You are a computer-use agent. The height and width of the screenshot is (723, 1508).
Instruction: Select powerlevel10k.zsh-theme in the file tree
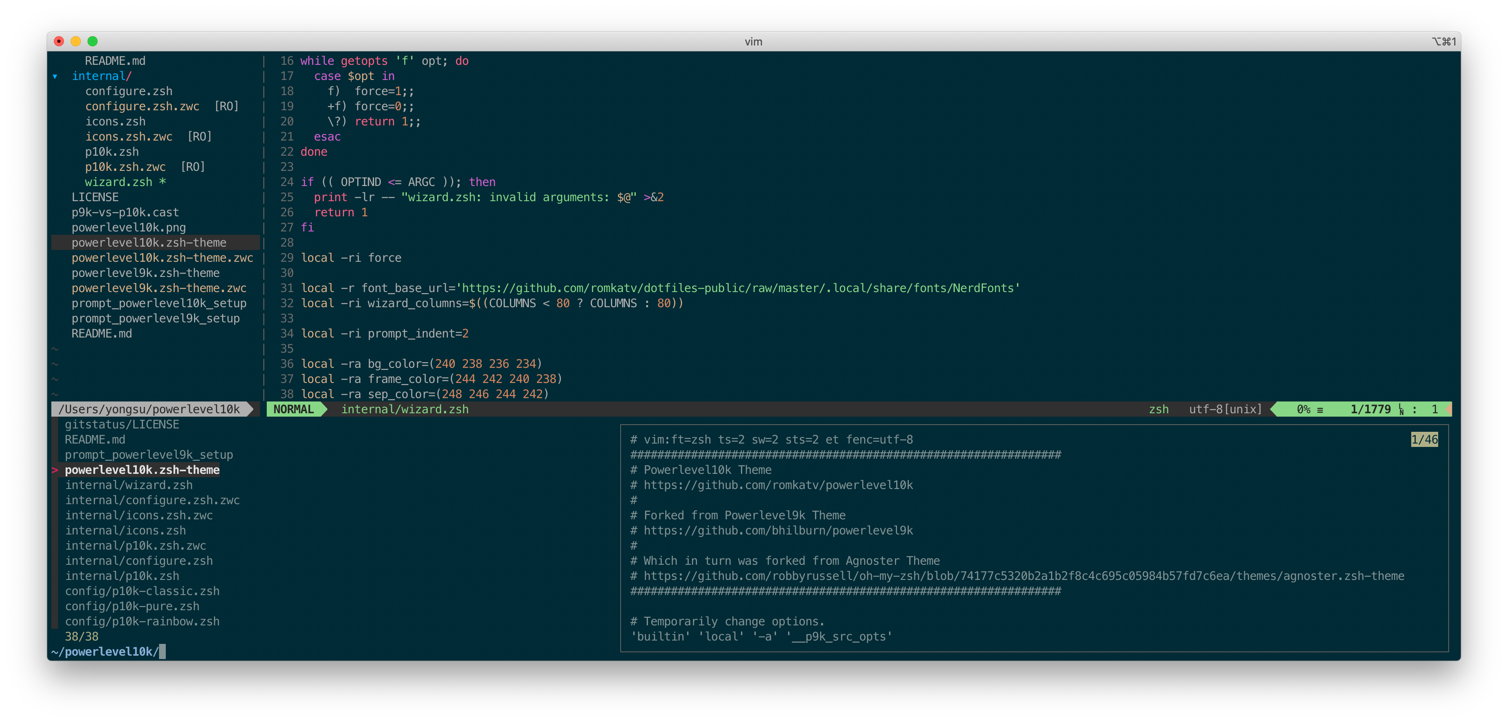(x=149, y=242)
